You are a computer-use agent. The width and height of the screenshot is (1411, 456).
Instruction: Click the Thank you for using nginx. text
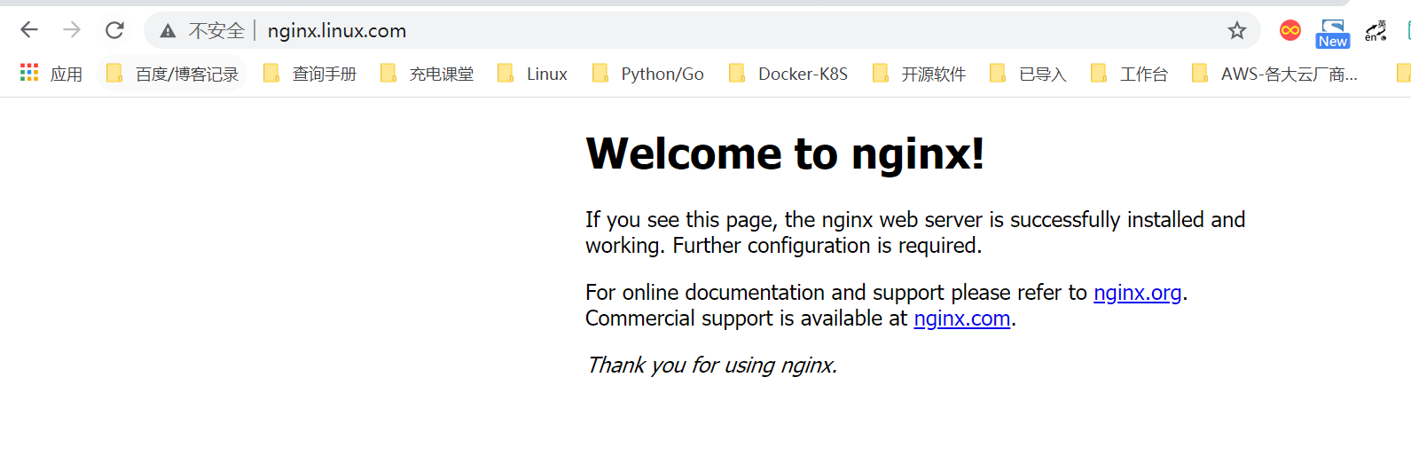click(712, 366)
